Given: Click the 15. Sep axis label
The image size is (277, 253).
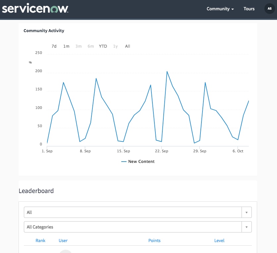Looking at the screenshot, I should click(123, 151).
